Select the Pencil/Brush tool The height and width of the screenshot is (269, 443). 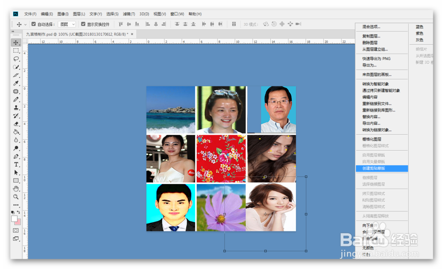pos(16,99)
